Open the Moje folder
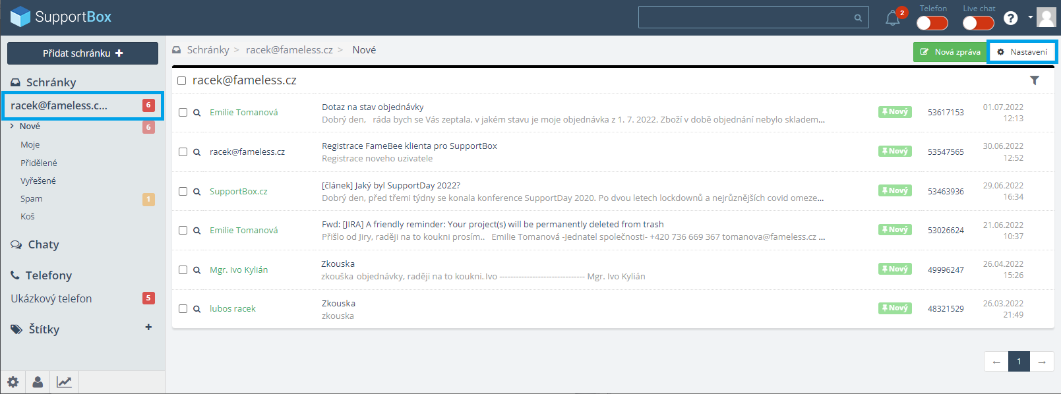 click(30, 145)
